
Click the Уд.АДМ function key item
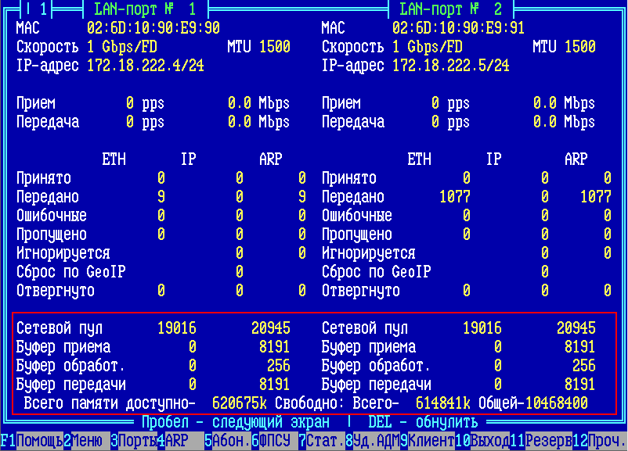point(376,442)
